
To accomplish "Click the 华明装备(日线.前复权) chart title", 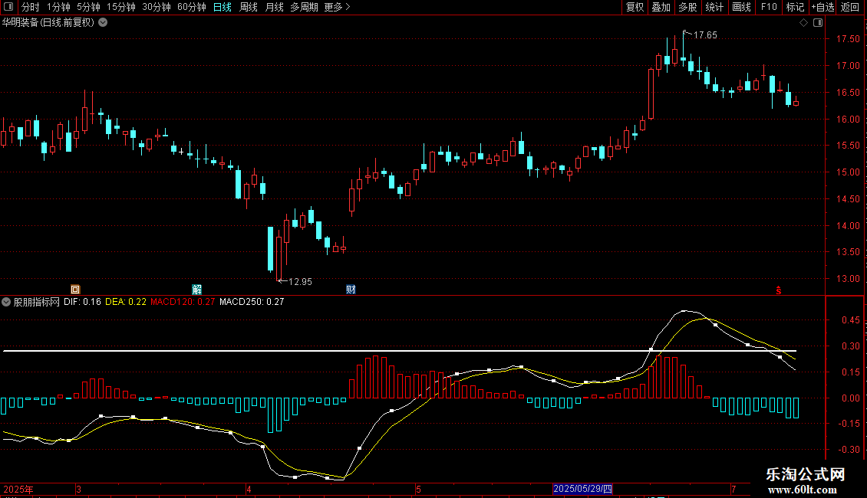I will click(48, 23).
